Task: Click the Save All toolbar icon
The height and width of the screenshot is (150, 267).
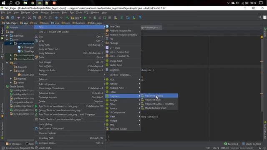Action: [x=8, y=17]
